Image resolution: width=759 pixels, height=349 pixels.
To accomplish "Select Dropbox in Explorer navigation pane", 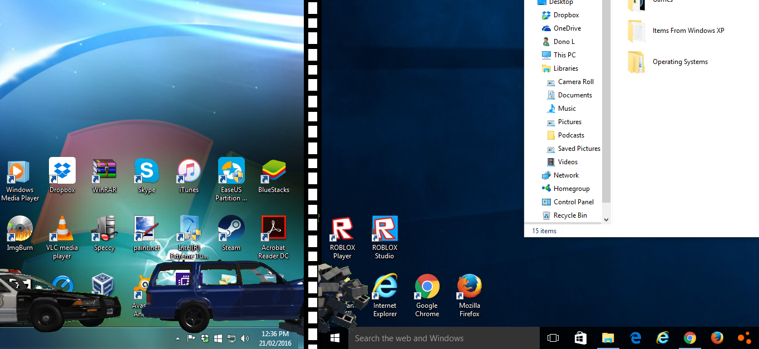I will [560, 15].
